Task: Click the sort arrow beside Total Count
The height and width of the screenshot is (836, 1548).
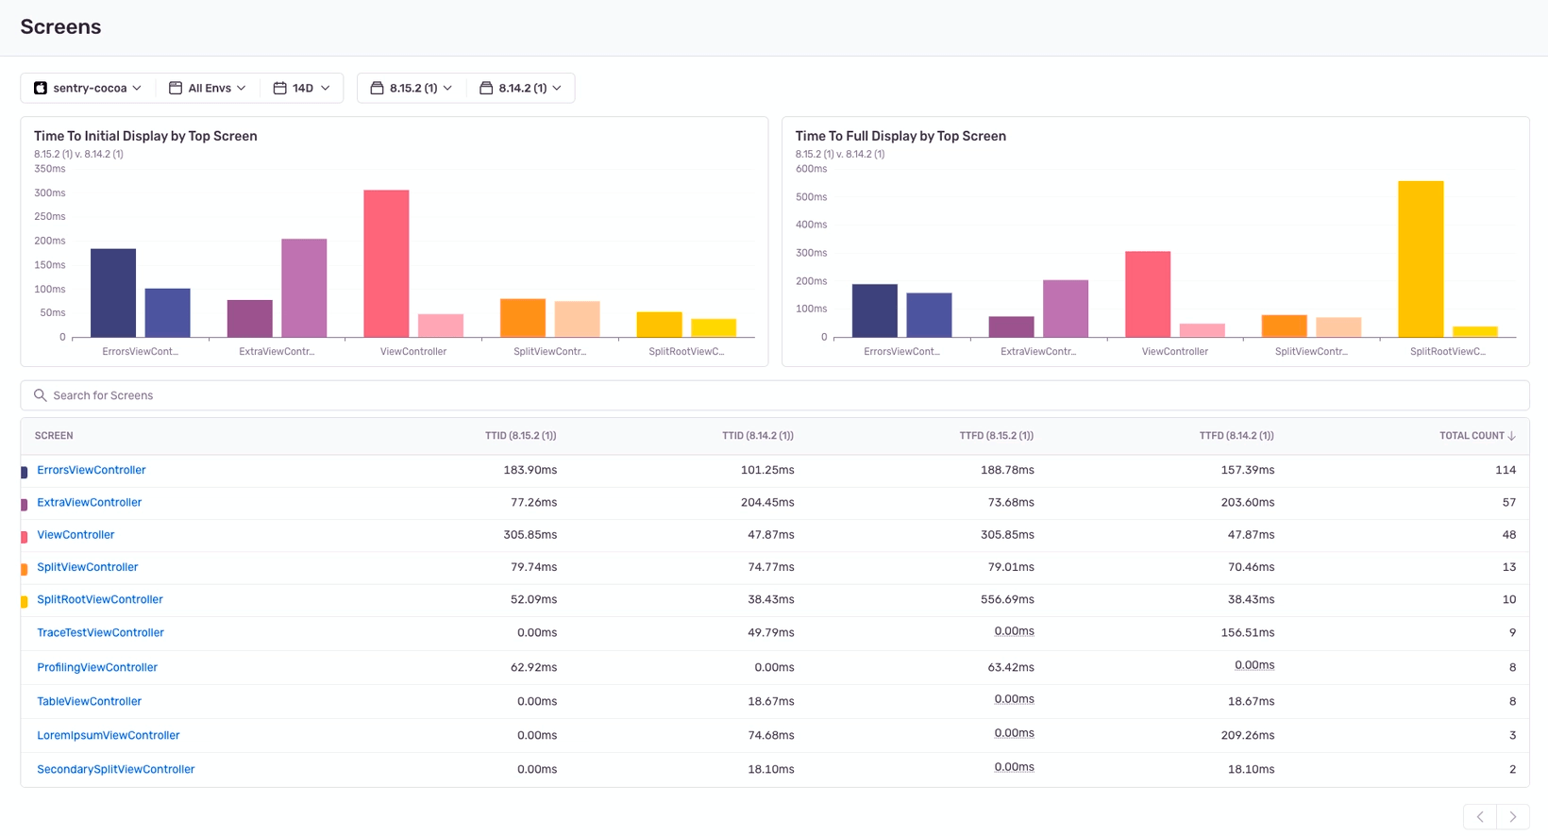Action: 1512,436
